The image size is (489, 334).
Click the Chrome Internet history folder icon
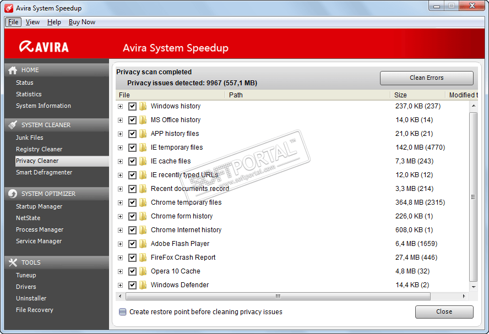(143, 230)
